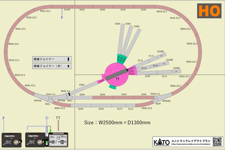Click the blue F feeder label on top track
The image size is (225, 150).
point(62,18)
